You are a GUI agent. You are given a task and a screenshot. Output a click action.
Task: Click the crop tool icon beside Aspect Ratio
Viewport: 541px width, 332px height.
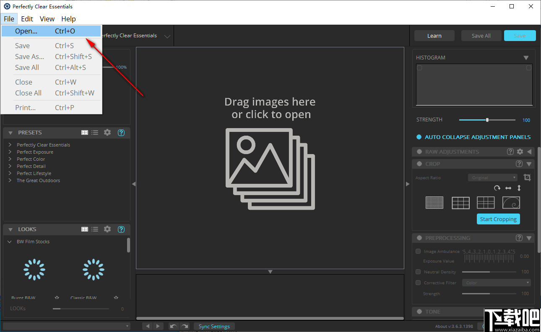coord(527,178)
